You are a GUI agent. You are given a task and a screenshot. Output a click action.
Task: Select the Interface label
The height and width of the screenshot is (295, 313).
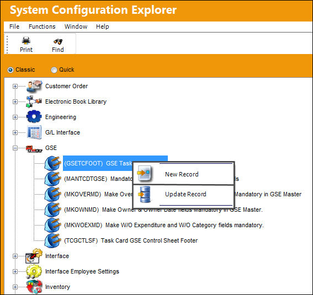(x=57, y=256)
